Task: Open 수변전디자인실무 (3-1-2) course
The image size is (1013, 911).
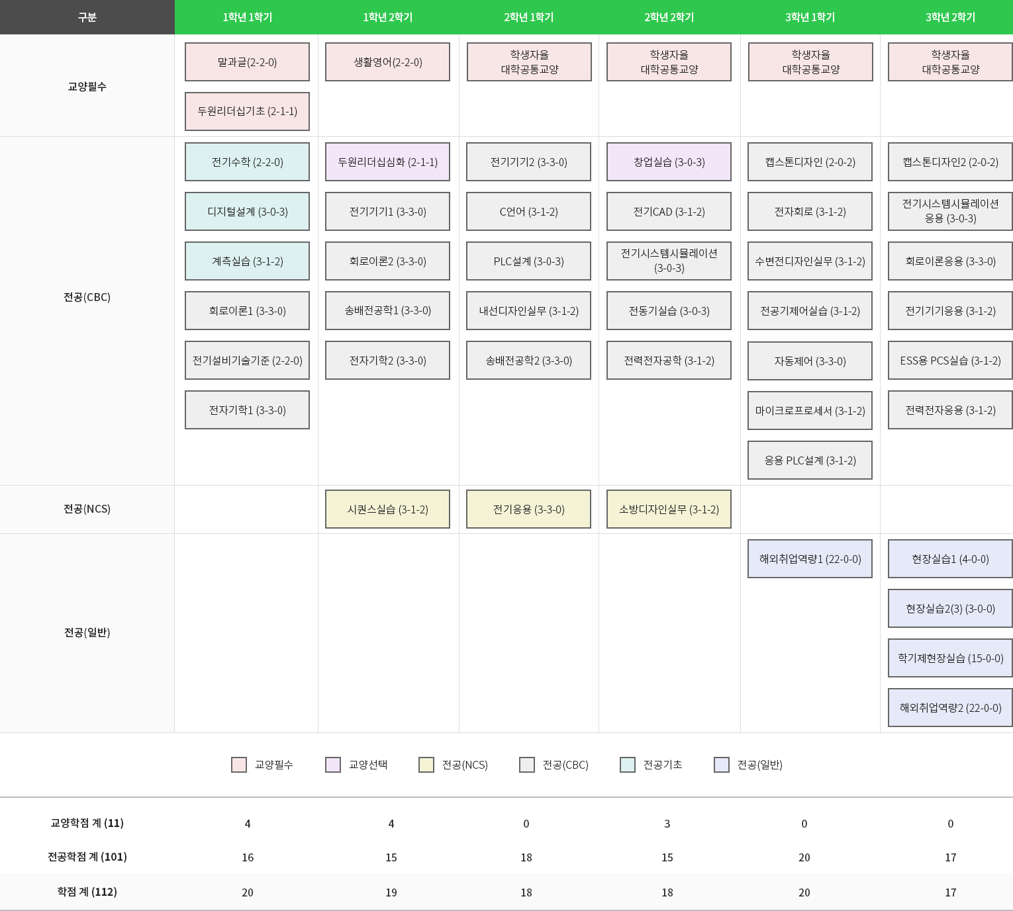Action: [810, 261]
